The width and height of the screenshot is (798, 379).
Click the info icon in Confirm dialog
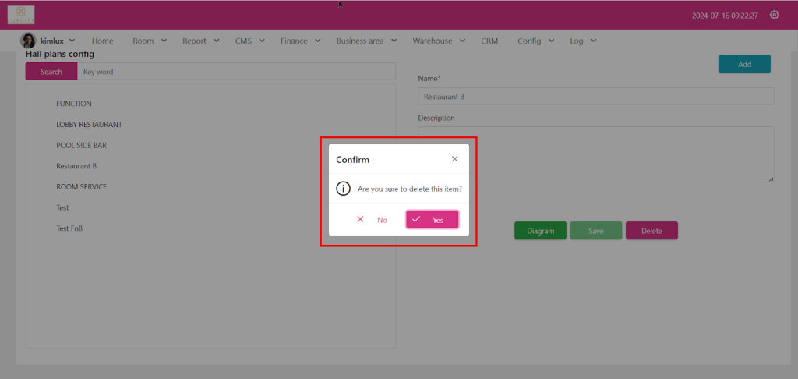tap(343, 189)
